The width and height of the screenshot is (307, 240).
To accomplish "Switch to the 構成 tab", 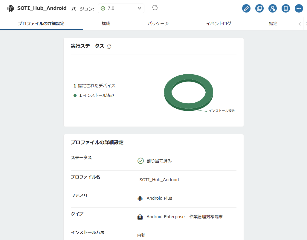I will point(106,24).
